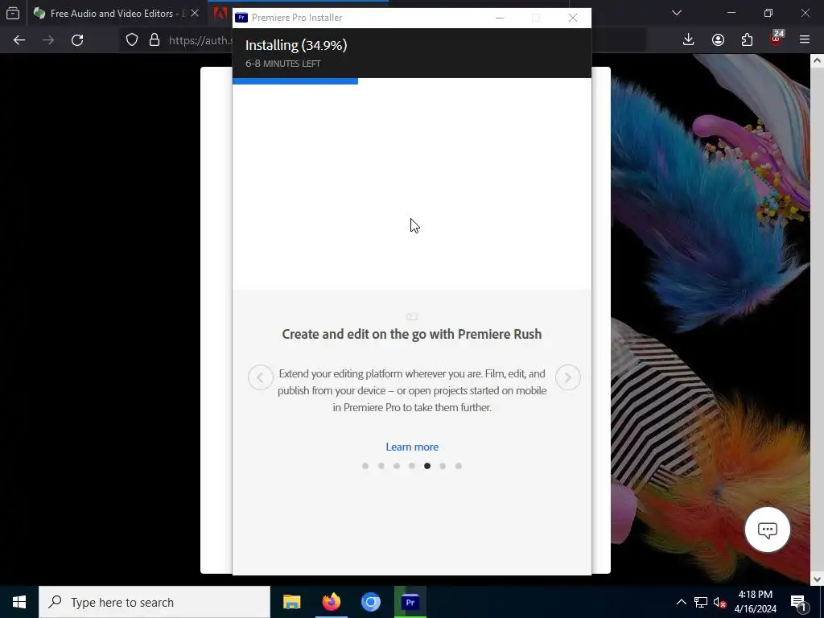Click the browser forward arrow

[x=48, y=40]
